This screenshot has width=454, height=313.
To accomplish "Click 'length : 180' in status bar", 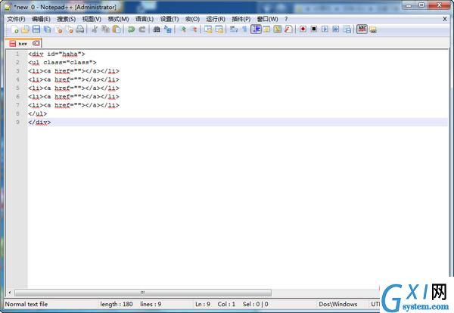I will pos(117,305).
